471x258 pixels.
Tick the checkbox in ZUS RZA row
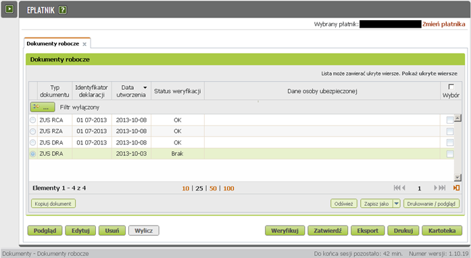pyautogui.click(x=449, y=131)
